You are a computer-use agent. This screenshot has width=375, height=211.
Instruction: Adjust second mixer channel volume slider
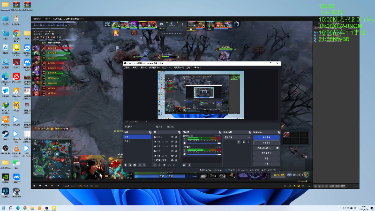[x=204, y=154]
